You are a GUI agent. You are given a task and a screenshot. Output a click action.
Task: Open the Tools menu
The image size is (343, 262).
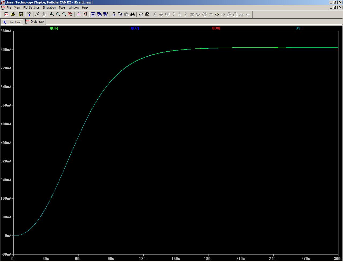tap(62, 7)
